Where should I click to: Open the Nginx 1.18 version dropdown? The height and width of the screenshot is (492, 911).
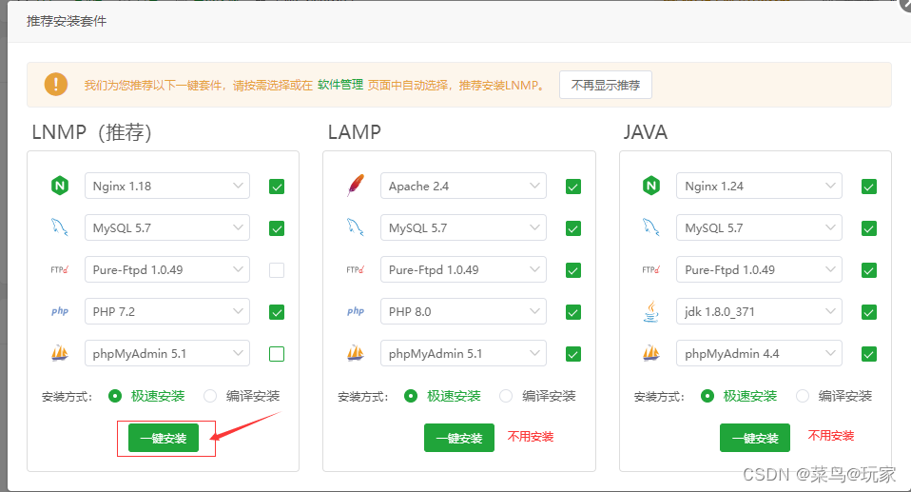point(167,187)
